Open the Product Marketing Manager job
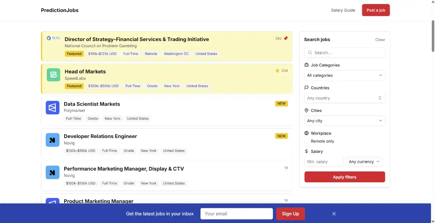 (99, 201)
